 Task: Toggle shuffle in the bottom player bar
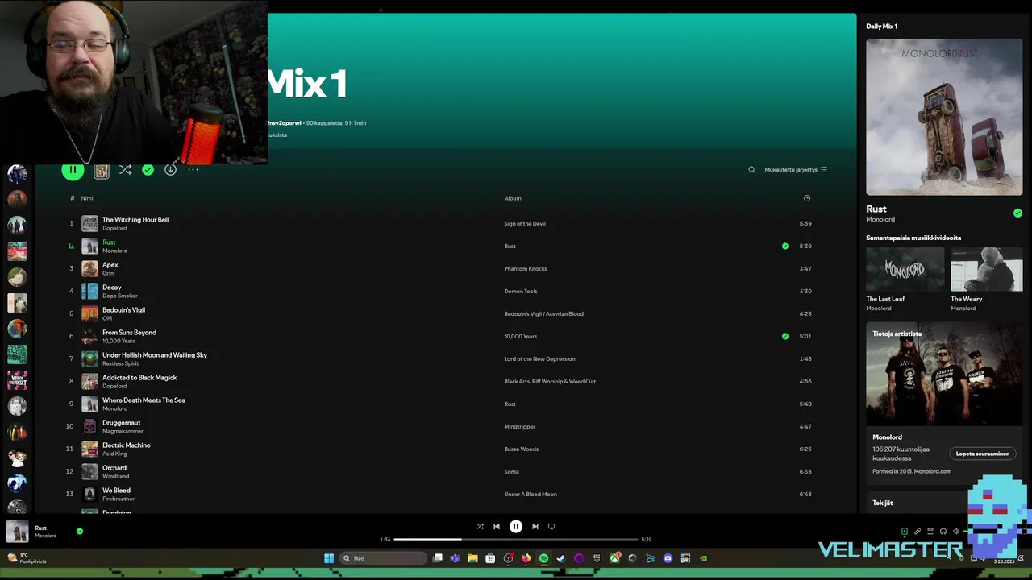click(481, 527)
